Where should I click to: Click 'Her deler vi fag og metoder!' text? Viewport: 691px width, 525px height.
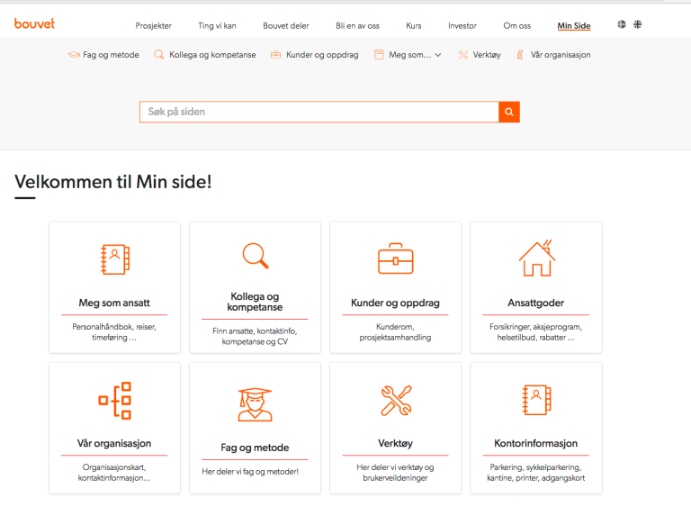250,472
